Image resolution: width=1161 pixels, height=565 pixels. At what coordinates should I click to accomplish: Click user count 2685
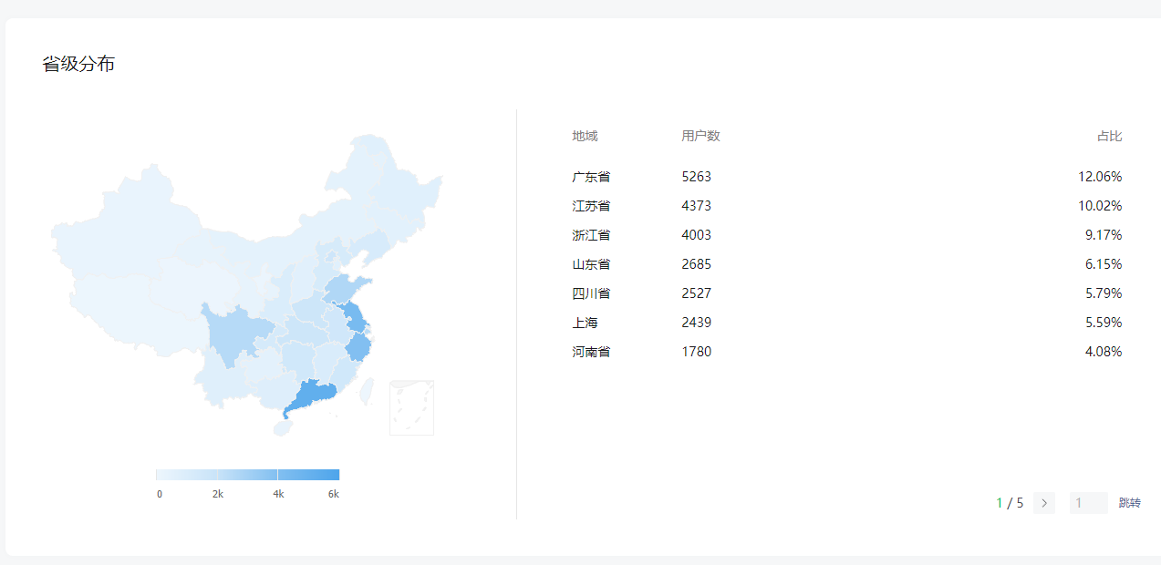[x=696, y=264]
